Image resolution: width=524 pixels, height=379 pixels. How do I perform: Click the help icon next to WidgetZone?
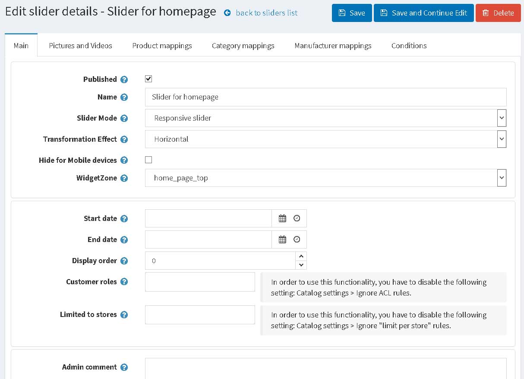(124, 178)
